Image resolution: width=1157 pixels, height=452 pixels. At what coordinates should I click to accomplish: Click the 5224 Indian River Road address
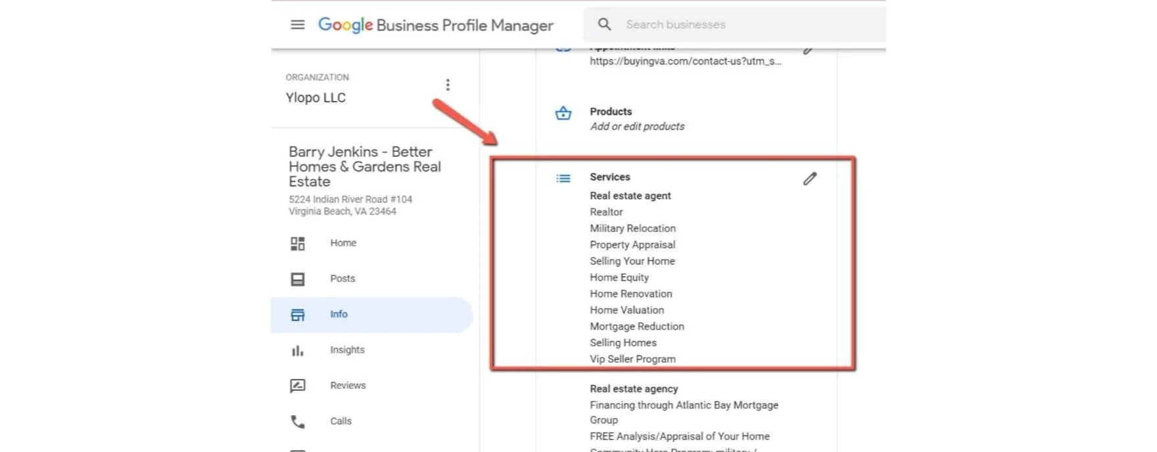tap(350, 205)
